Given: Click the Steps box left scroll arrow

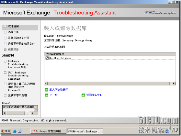Looking at the screenshot, I should tap(4, 113).
